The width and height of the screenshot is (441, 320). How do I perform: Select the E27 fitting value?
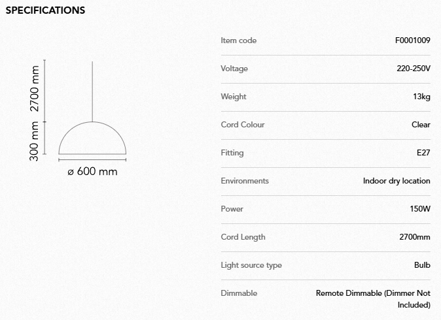pos(423,153)
